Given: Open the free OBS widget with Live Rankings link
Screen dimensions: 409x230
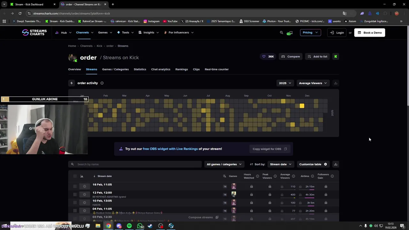Looking at the screenshot, I should tap(170, 149).
